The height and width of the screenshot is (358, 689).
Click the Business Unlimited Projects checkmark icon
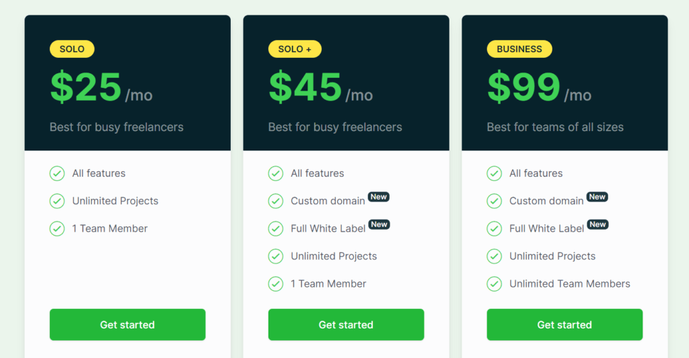point(495,256)
